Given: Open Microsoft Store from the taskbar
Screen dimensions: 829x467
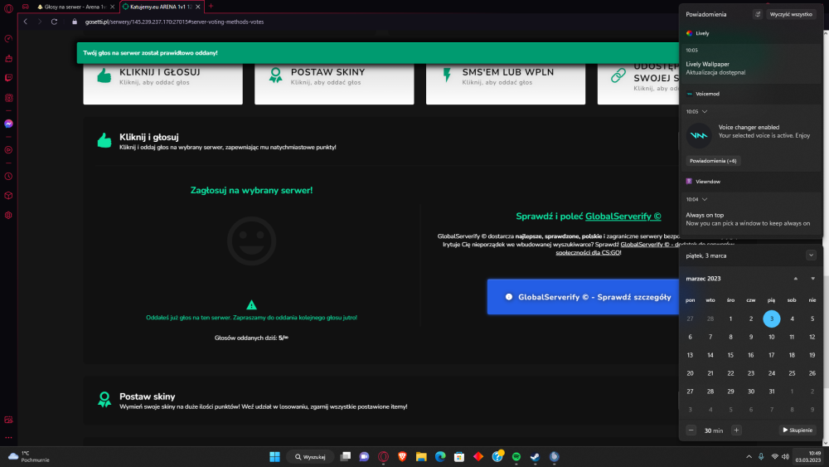Looking at the screenshot, I should pyautogui.click(x=459, y=456).
